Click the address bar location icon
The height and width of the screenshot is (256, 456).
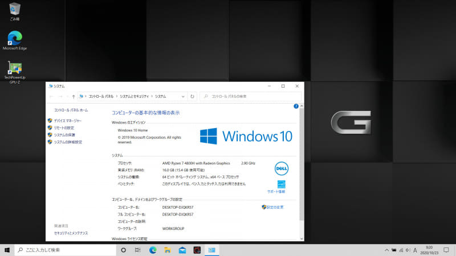(81, 96)
